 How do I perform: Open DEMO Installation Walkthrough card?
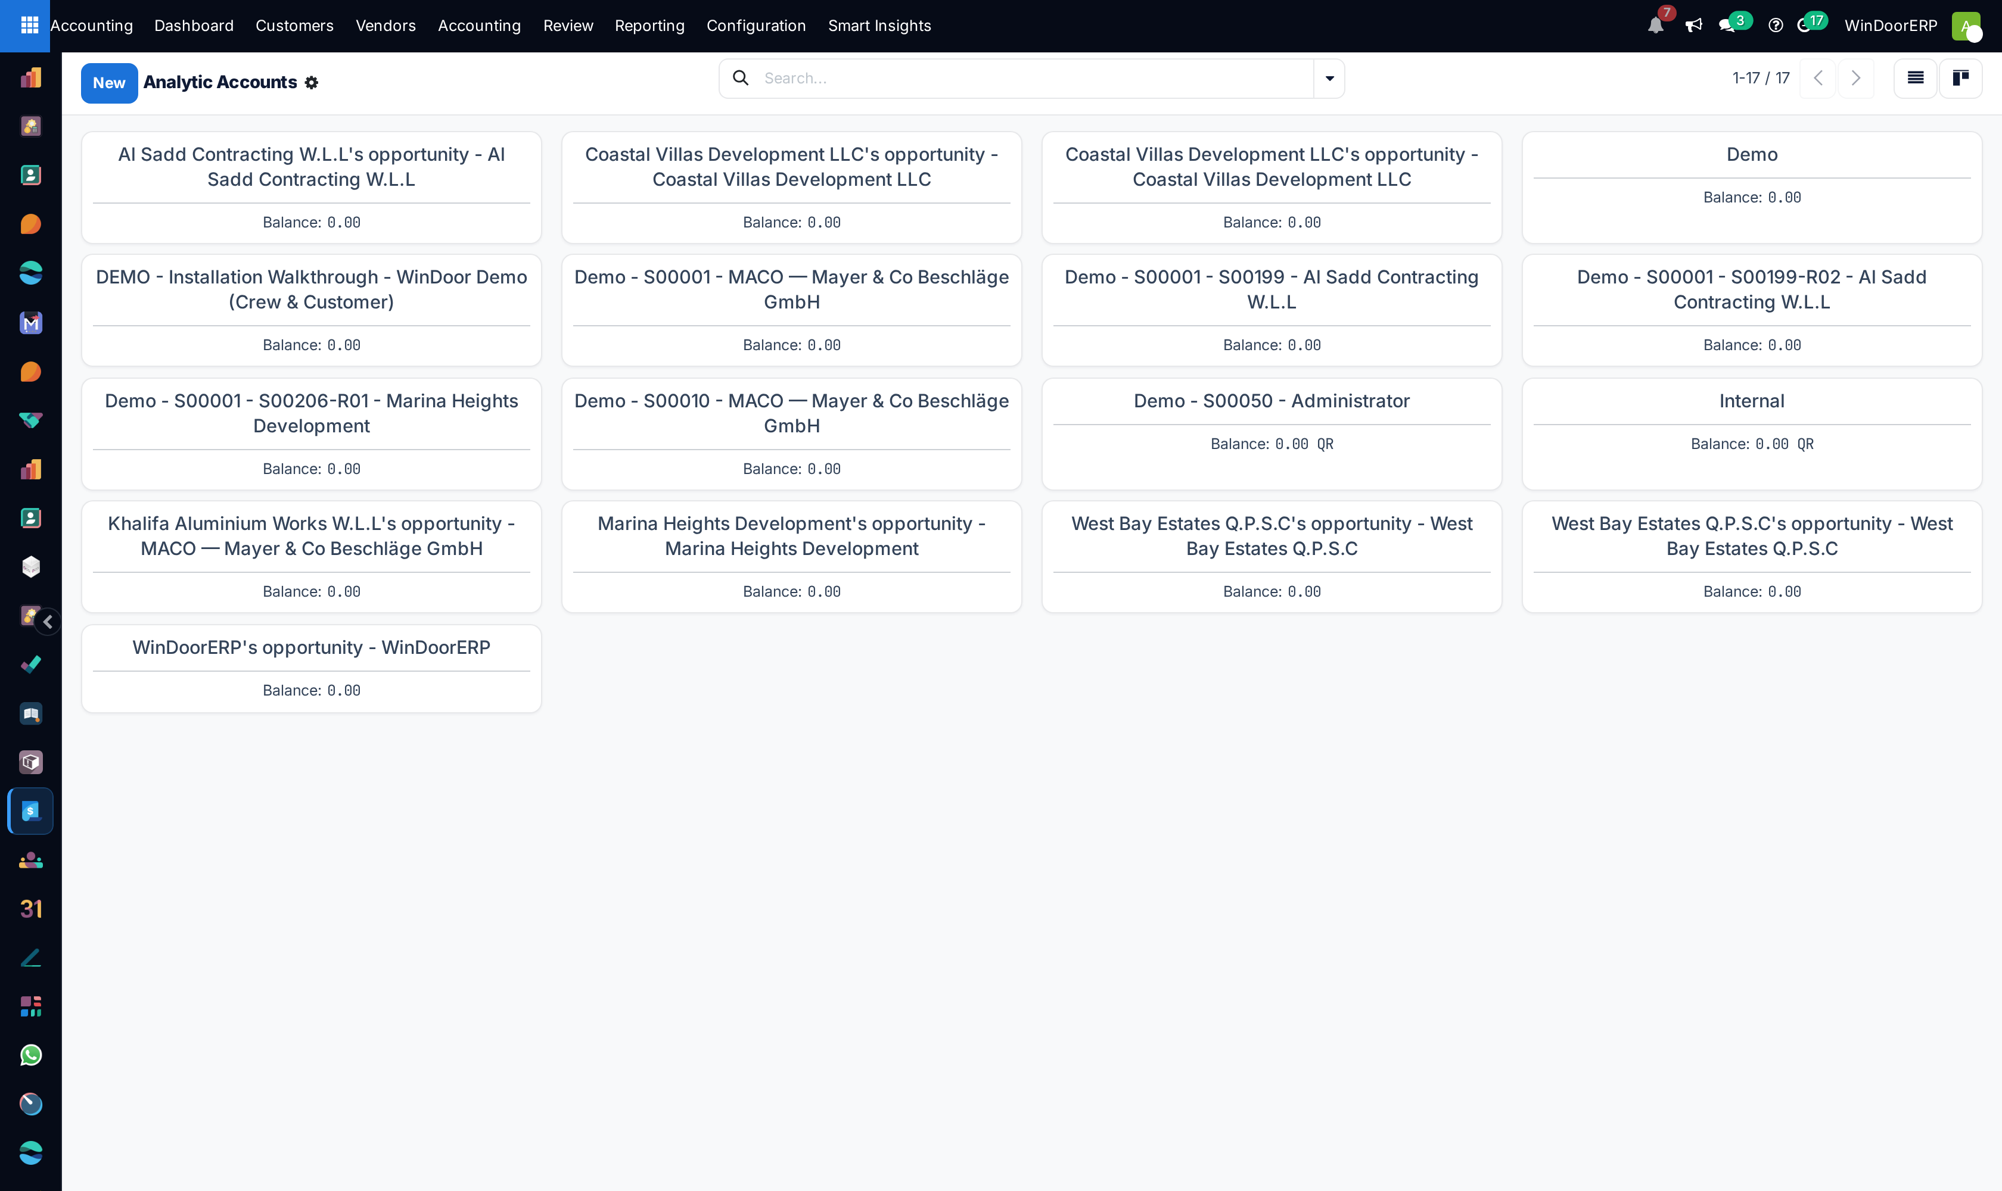pyautogui.click(x=312, y=311)
